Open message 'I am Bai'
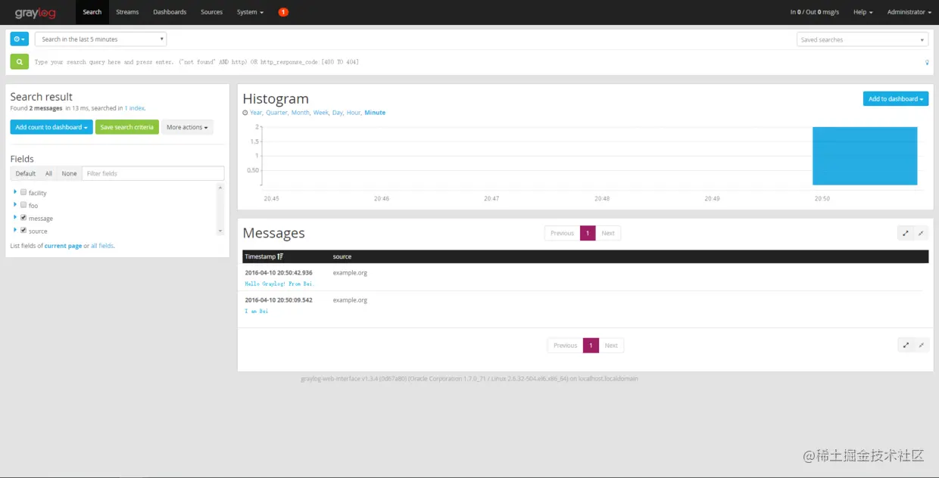 coord(256,311)
